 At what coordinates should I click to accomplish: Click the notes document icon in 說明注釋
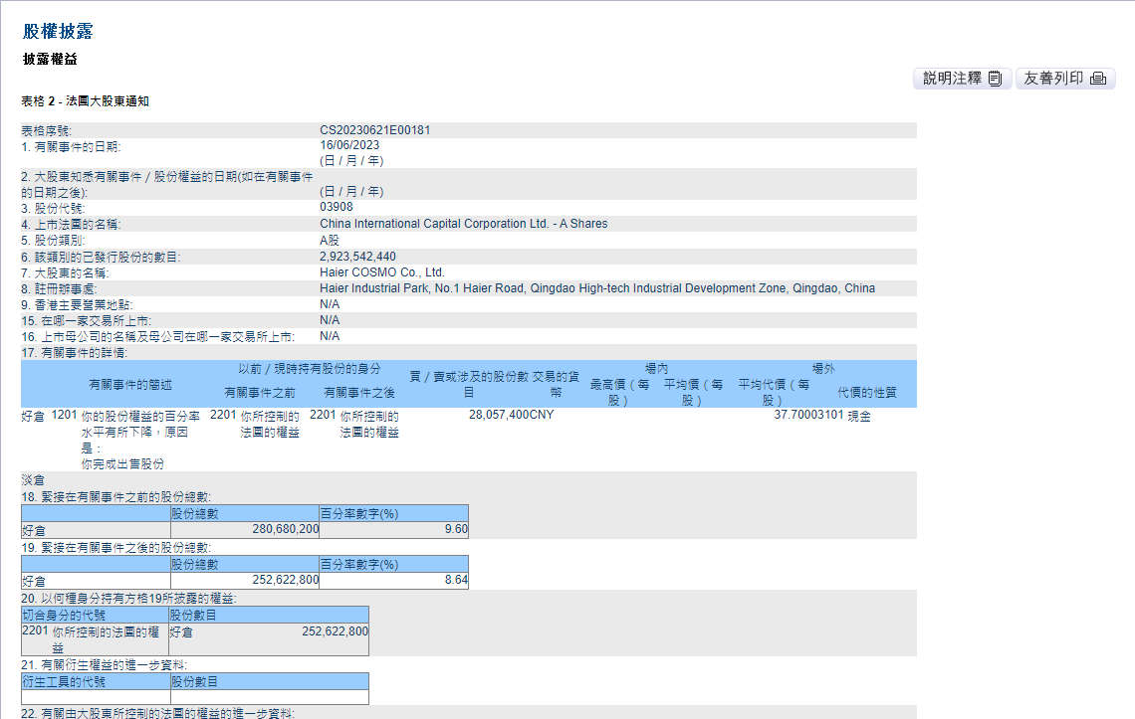point(996,79)
